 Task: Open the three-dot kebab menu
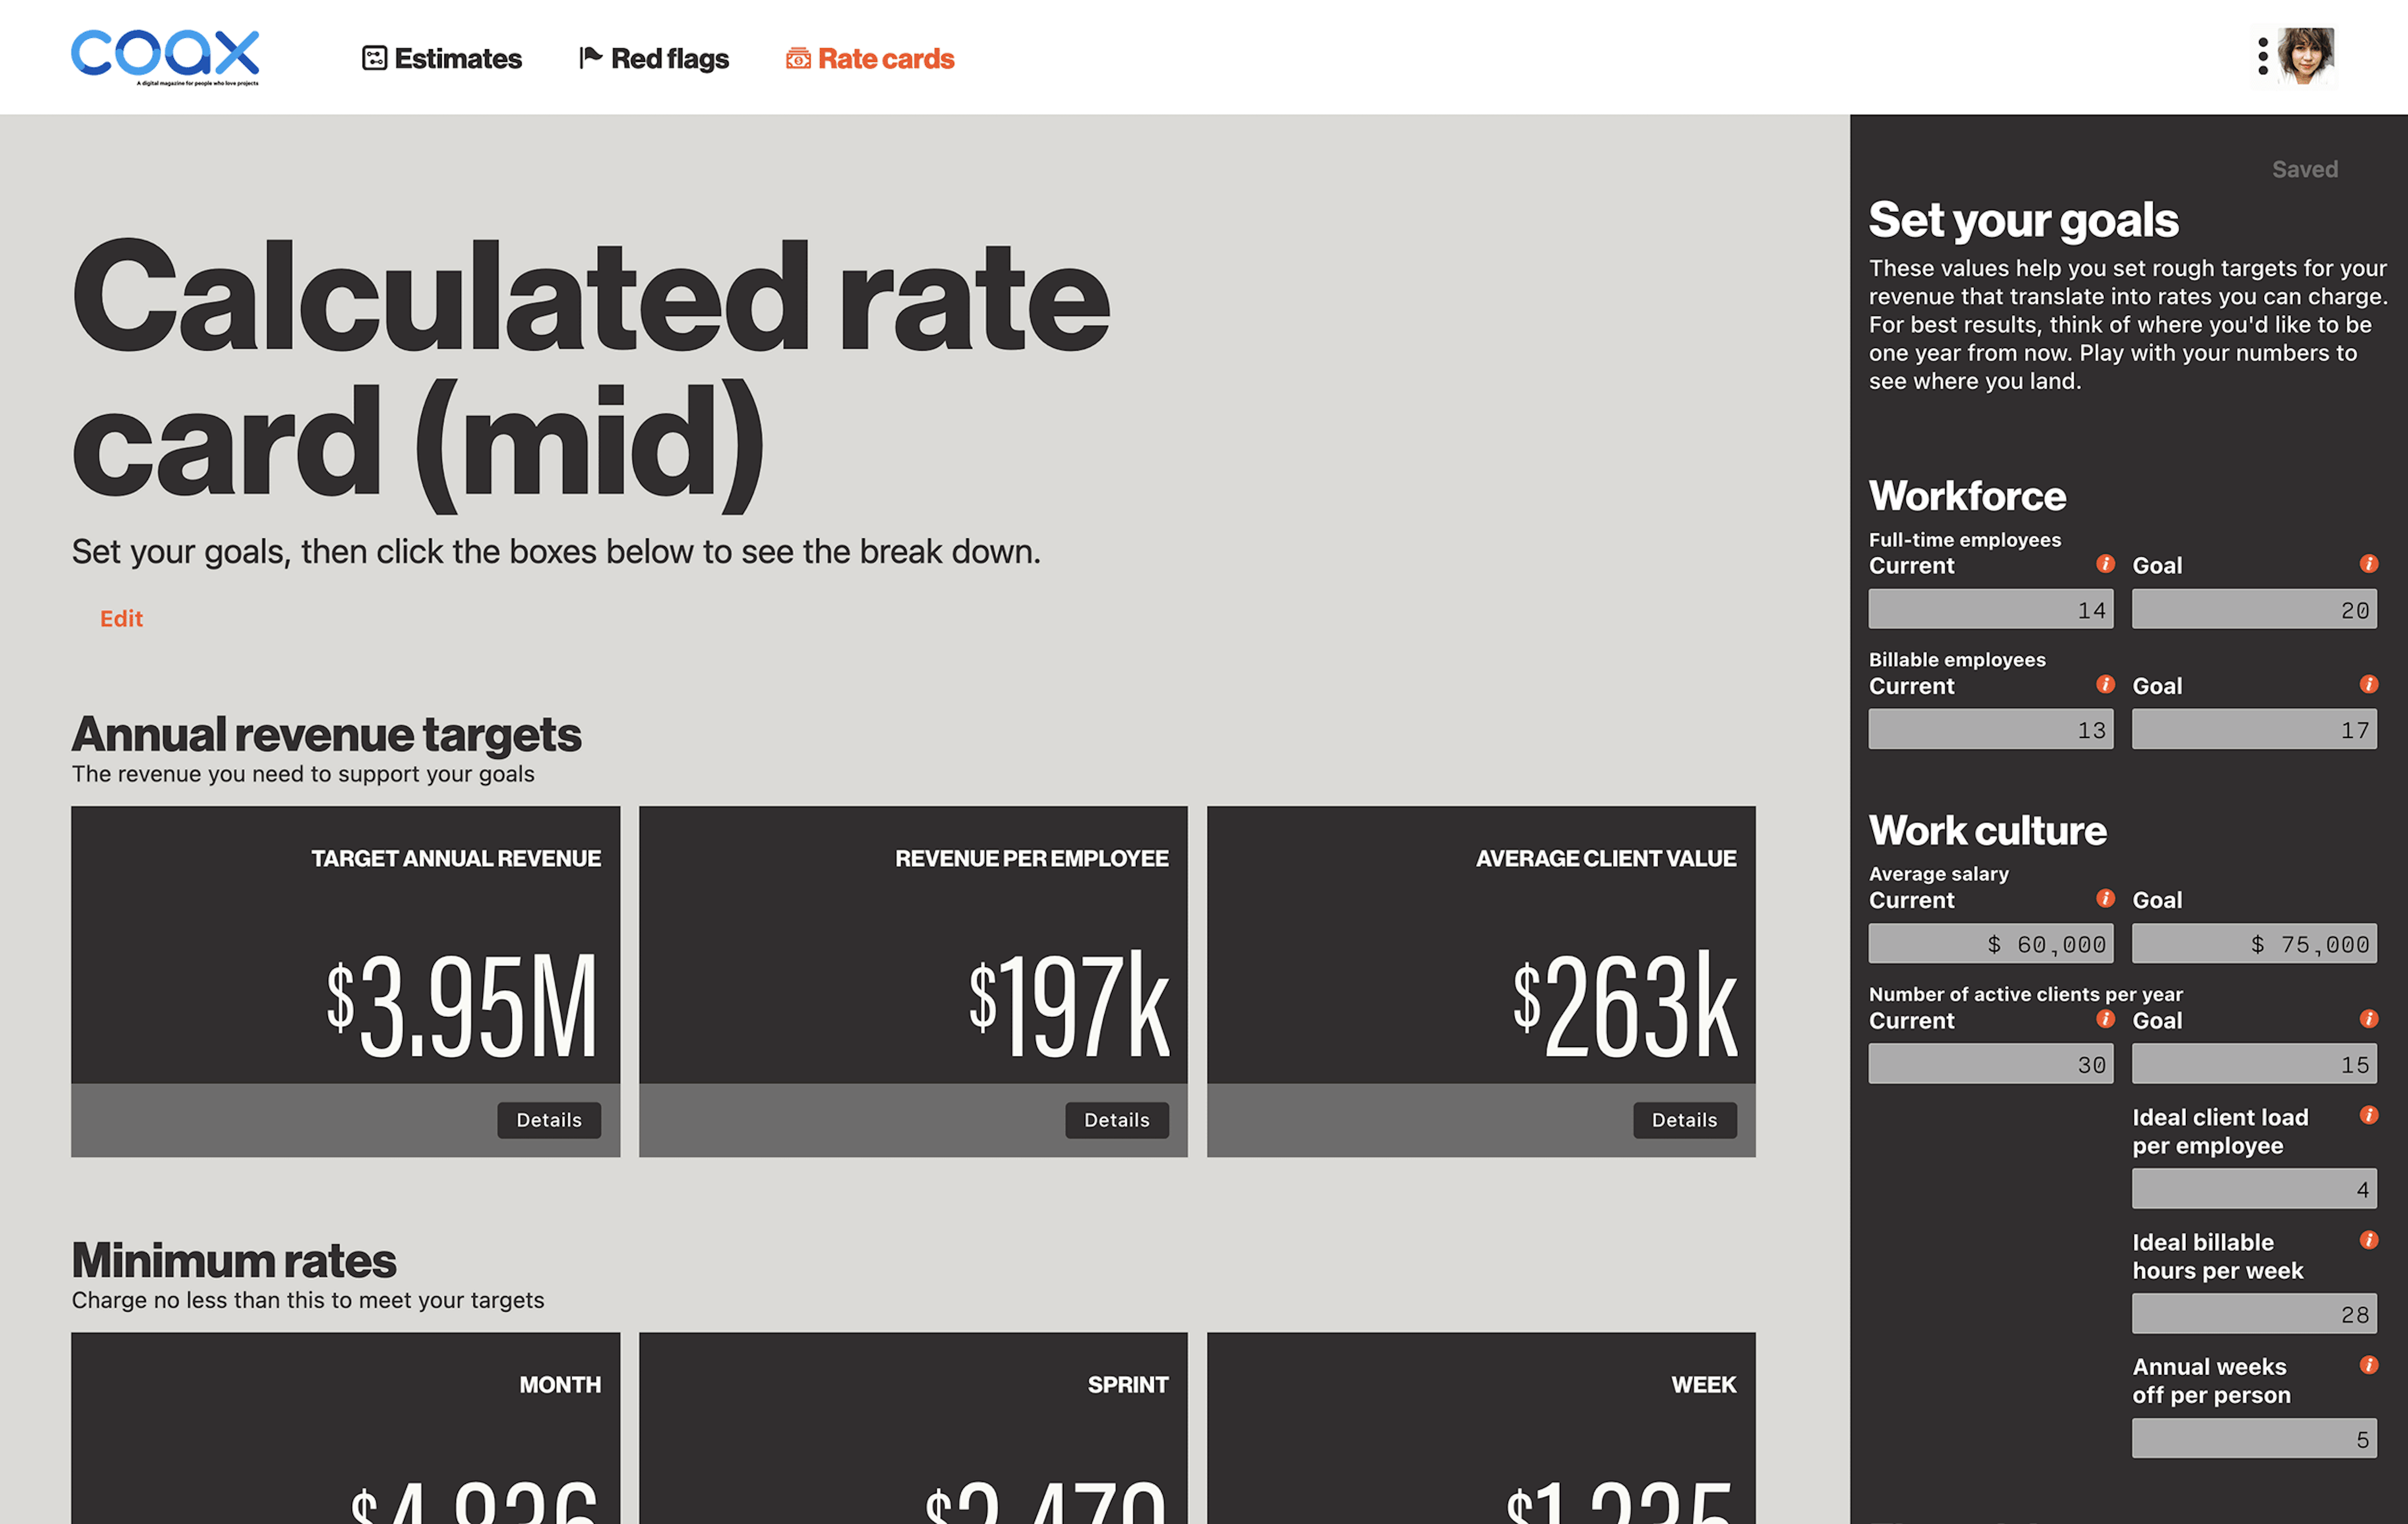[2262, 56]
